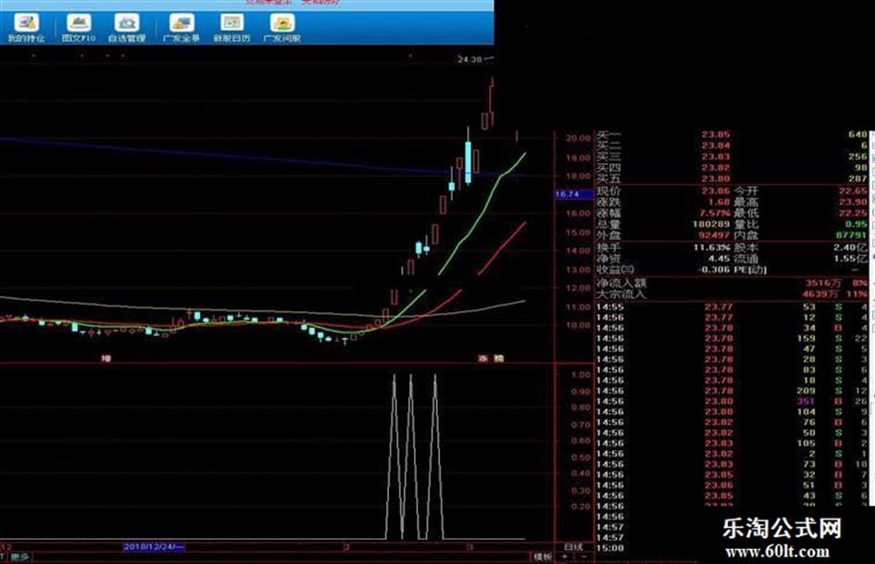Image resolution: width=875 pixels, height=564 pixels.
Task: Click the 广发问股 toolbar icon
Action: (281, 28)
